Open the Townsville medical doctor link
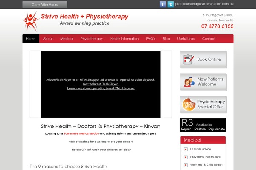This screenshot has width=256, height=170. click(81, 133)
